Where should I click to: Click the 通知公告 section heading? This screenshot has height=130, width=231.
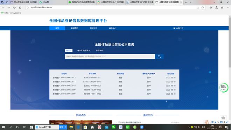pos(148,115)
